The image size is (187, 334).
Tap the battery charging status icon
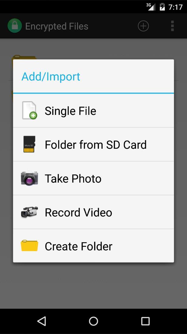click(162, 7)
